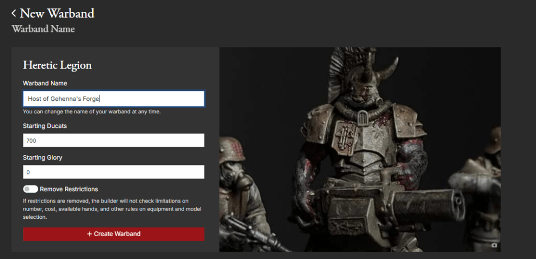This screenshot has width=536, height=259.
Task: Focus the Warband Name input field
Action: 114,99
